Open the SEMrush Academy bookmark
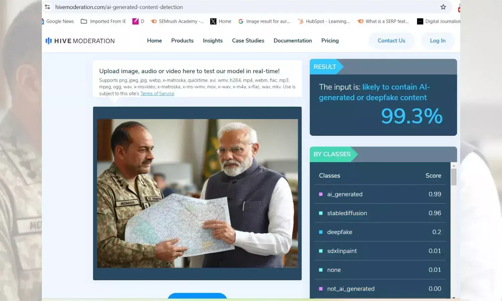Image resolution: width=502 pixels, height=301 pixels. point(177,21)
